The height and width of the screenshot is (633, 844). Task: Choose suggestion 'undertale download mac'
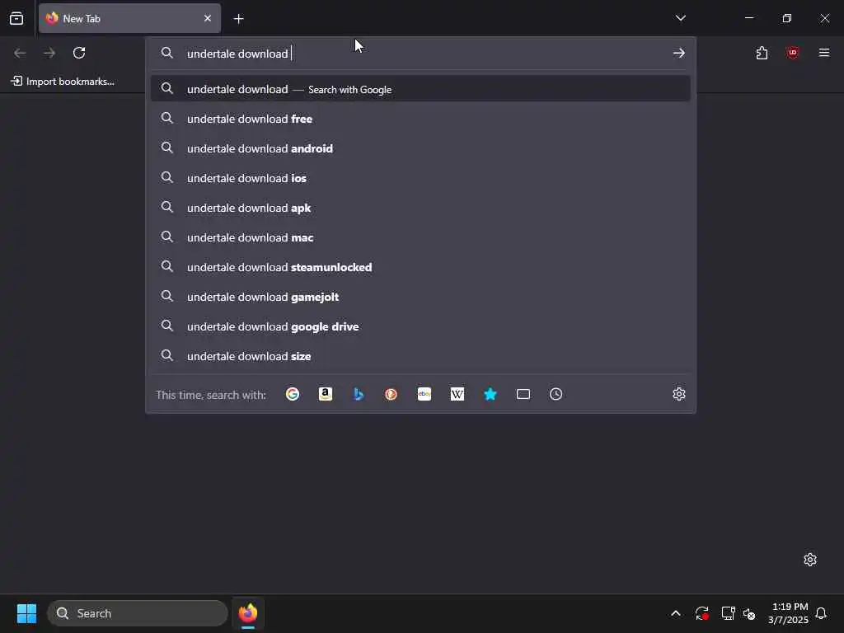420,237
